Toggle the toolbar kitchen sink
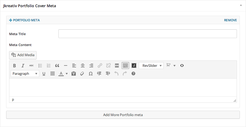The image size is (246, 127). click(x=125, y=65)
